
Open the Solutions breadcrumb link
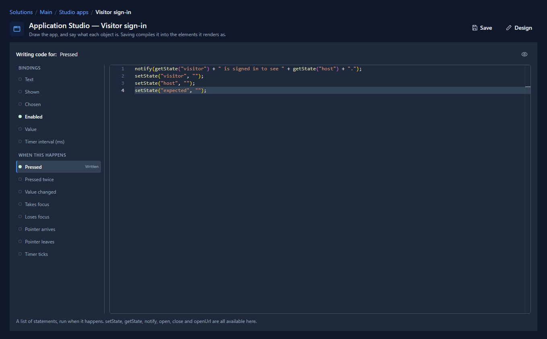coord(21,12)
